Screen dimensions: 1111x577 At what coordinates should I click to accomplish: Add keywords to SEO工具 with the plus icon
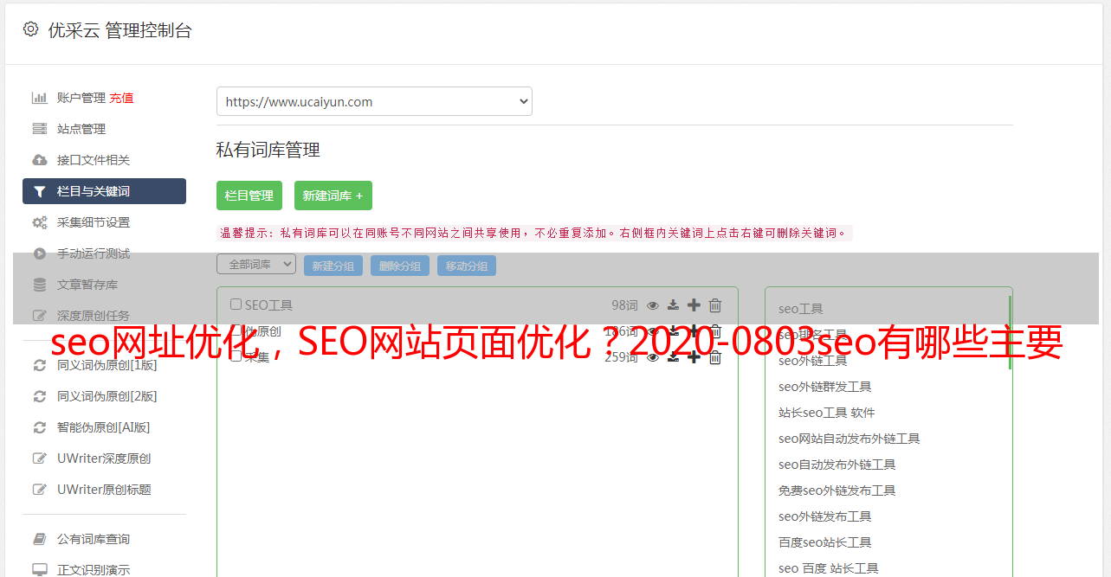coord(694,305)
